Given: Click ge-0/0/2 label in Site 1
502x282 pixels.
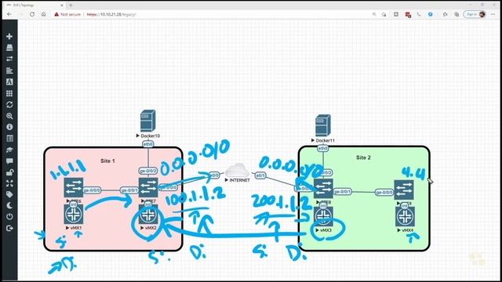Looking at the screenshot, I should 148,171.
